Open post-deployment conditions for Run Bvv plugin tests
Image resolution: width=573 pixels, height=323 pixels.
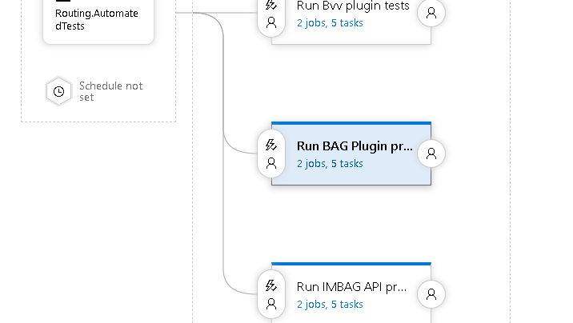point(431,13)
